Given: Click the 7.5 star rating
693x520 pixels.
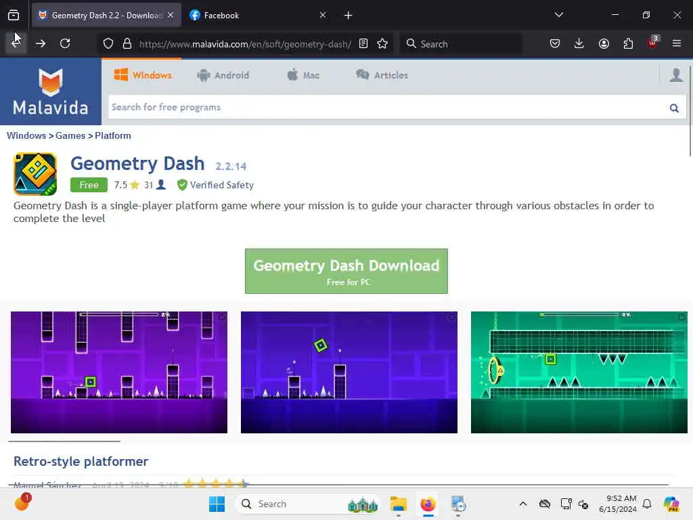Looking at the screenshot, I should coord(127,185).
